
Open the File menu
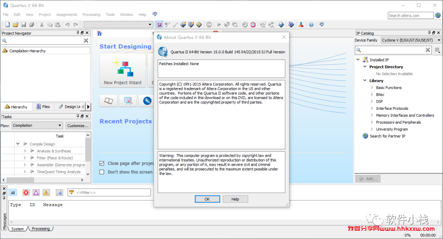(6, 14)
